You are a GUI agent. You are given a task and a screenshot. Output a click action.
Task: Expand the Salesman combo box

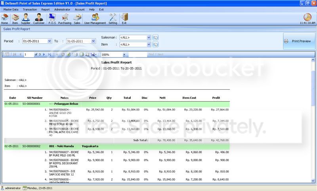click(x=149, y=37)
